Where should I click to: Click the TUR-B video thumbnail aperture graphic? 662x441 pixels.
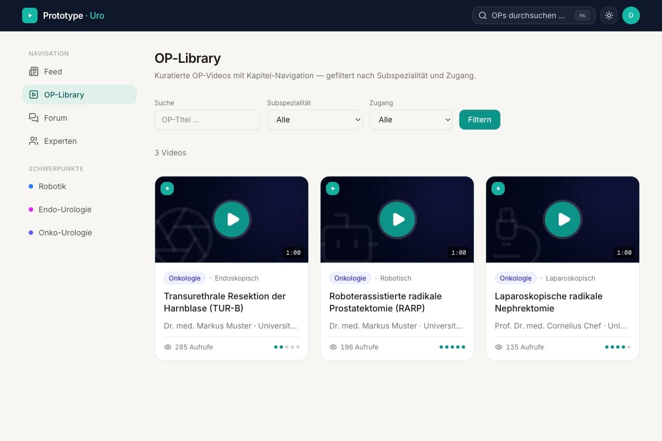pos(183,234)
